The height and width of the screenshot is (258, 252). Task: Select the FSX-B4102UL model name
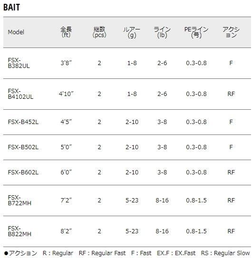pyautogui.click(x=20, y=94)
